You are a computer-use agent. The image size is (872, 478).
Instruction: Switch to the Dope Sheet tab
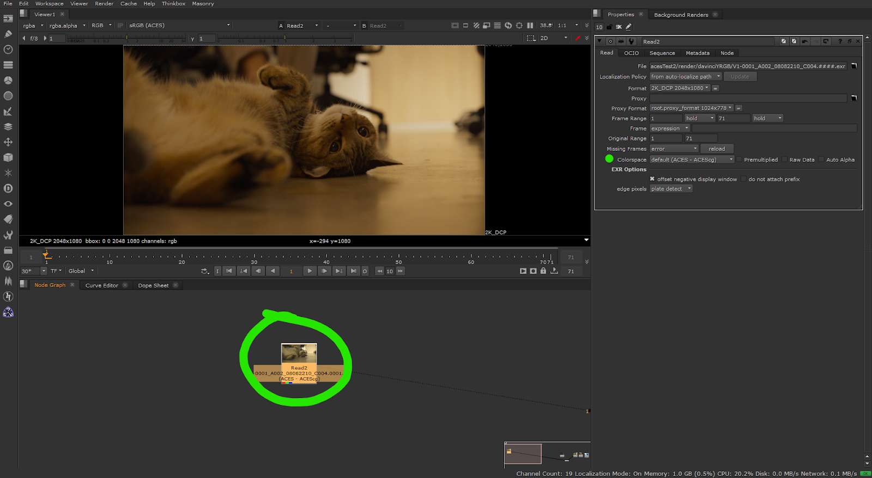pyautogui.click(x=153, y=285)
